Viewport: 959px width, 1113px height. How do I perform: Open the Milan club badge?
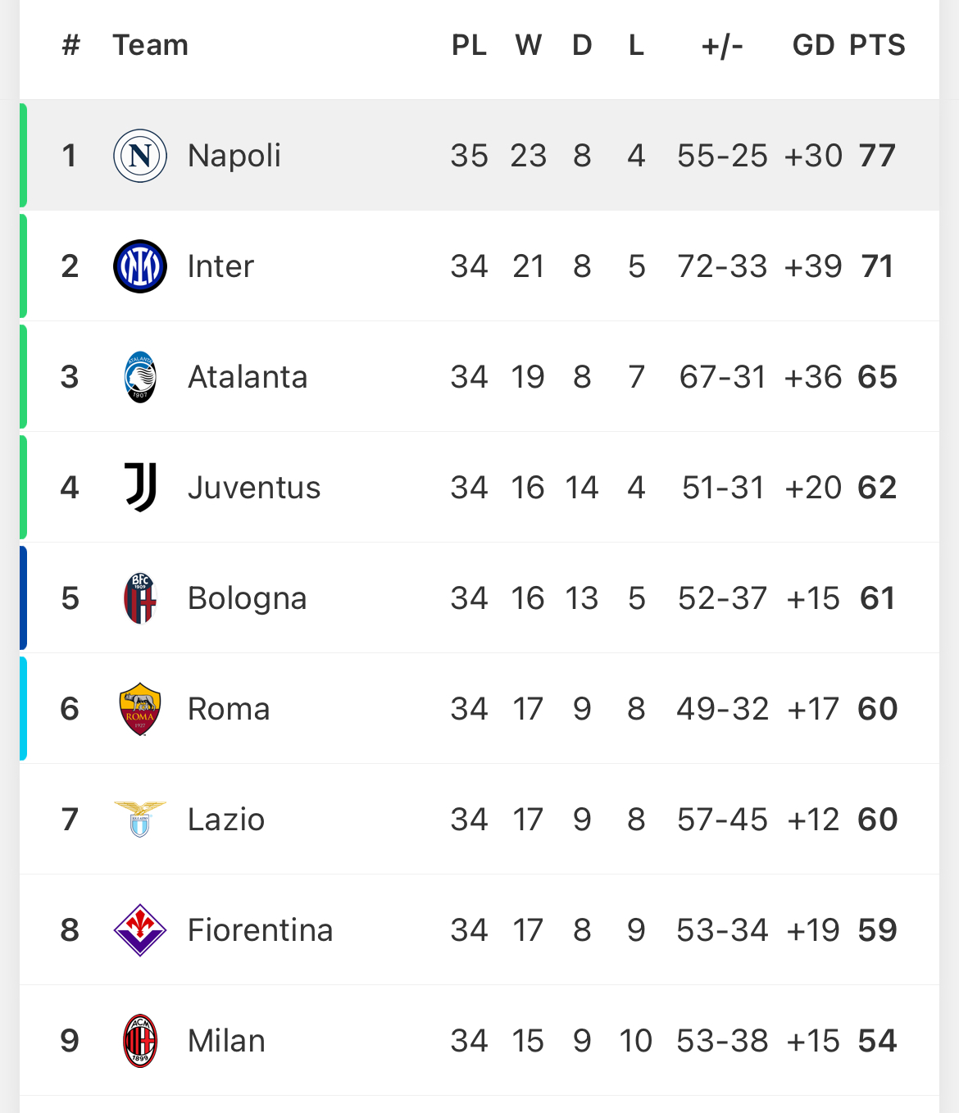click(x=140, y=1041)
